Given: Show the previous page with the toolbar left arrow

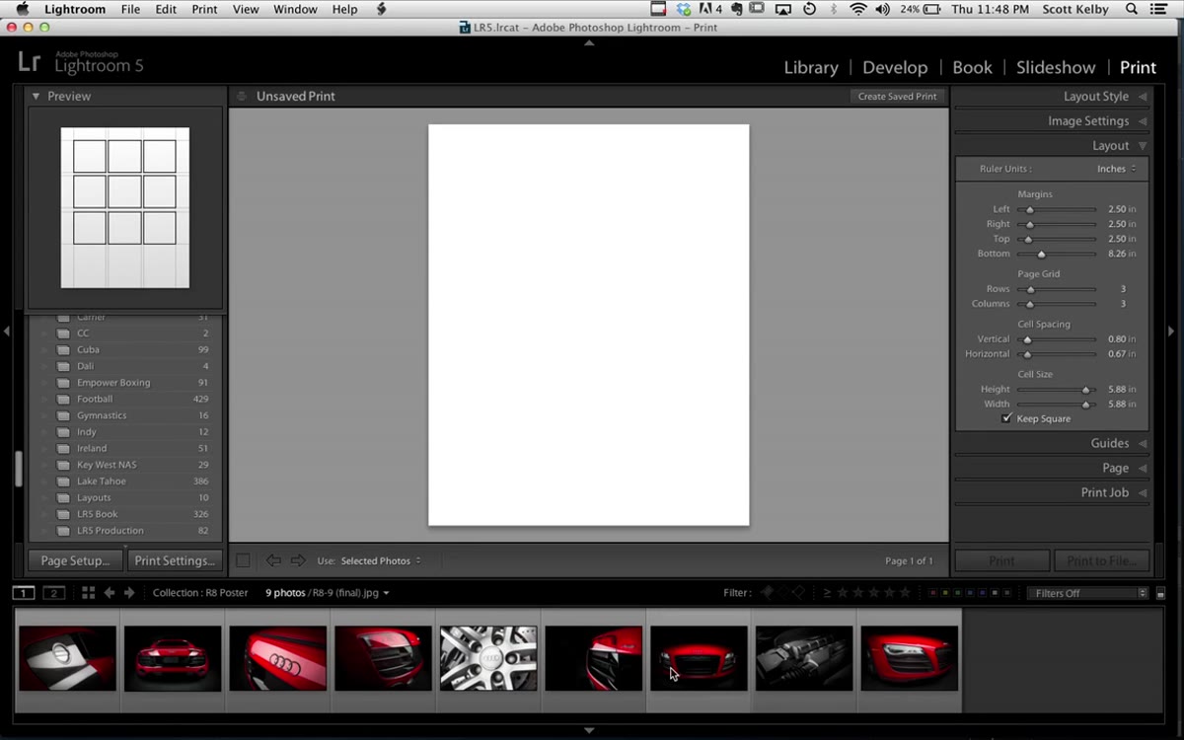Looking at the screenshot, I should tap(273, 560).
